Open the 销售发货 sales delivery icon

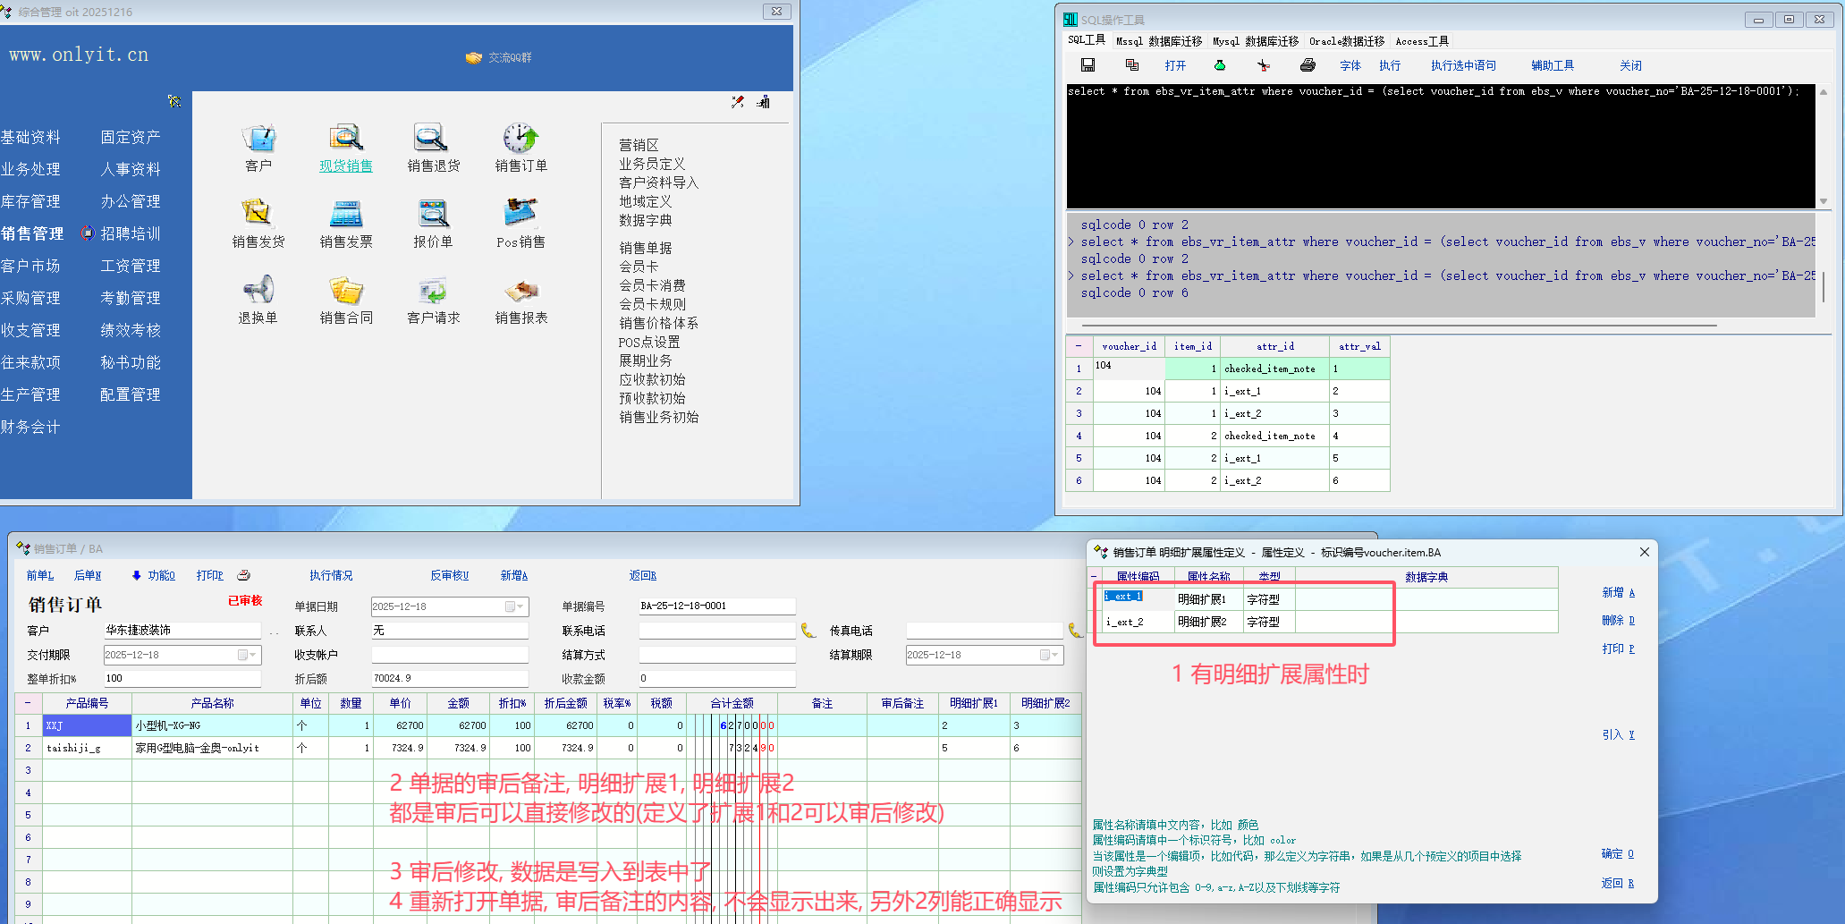(x=258, y=215)
